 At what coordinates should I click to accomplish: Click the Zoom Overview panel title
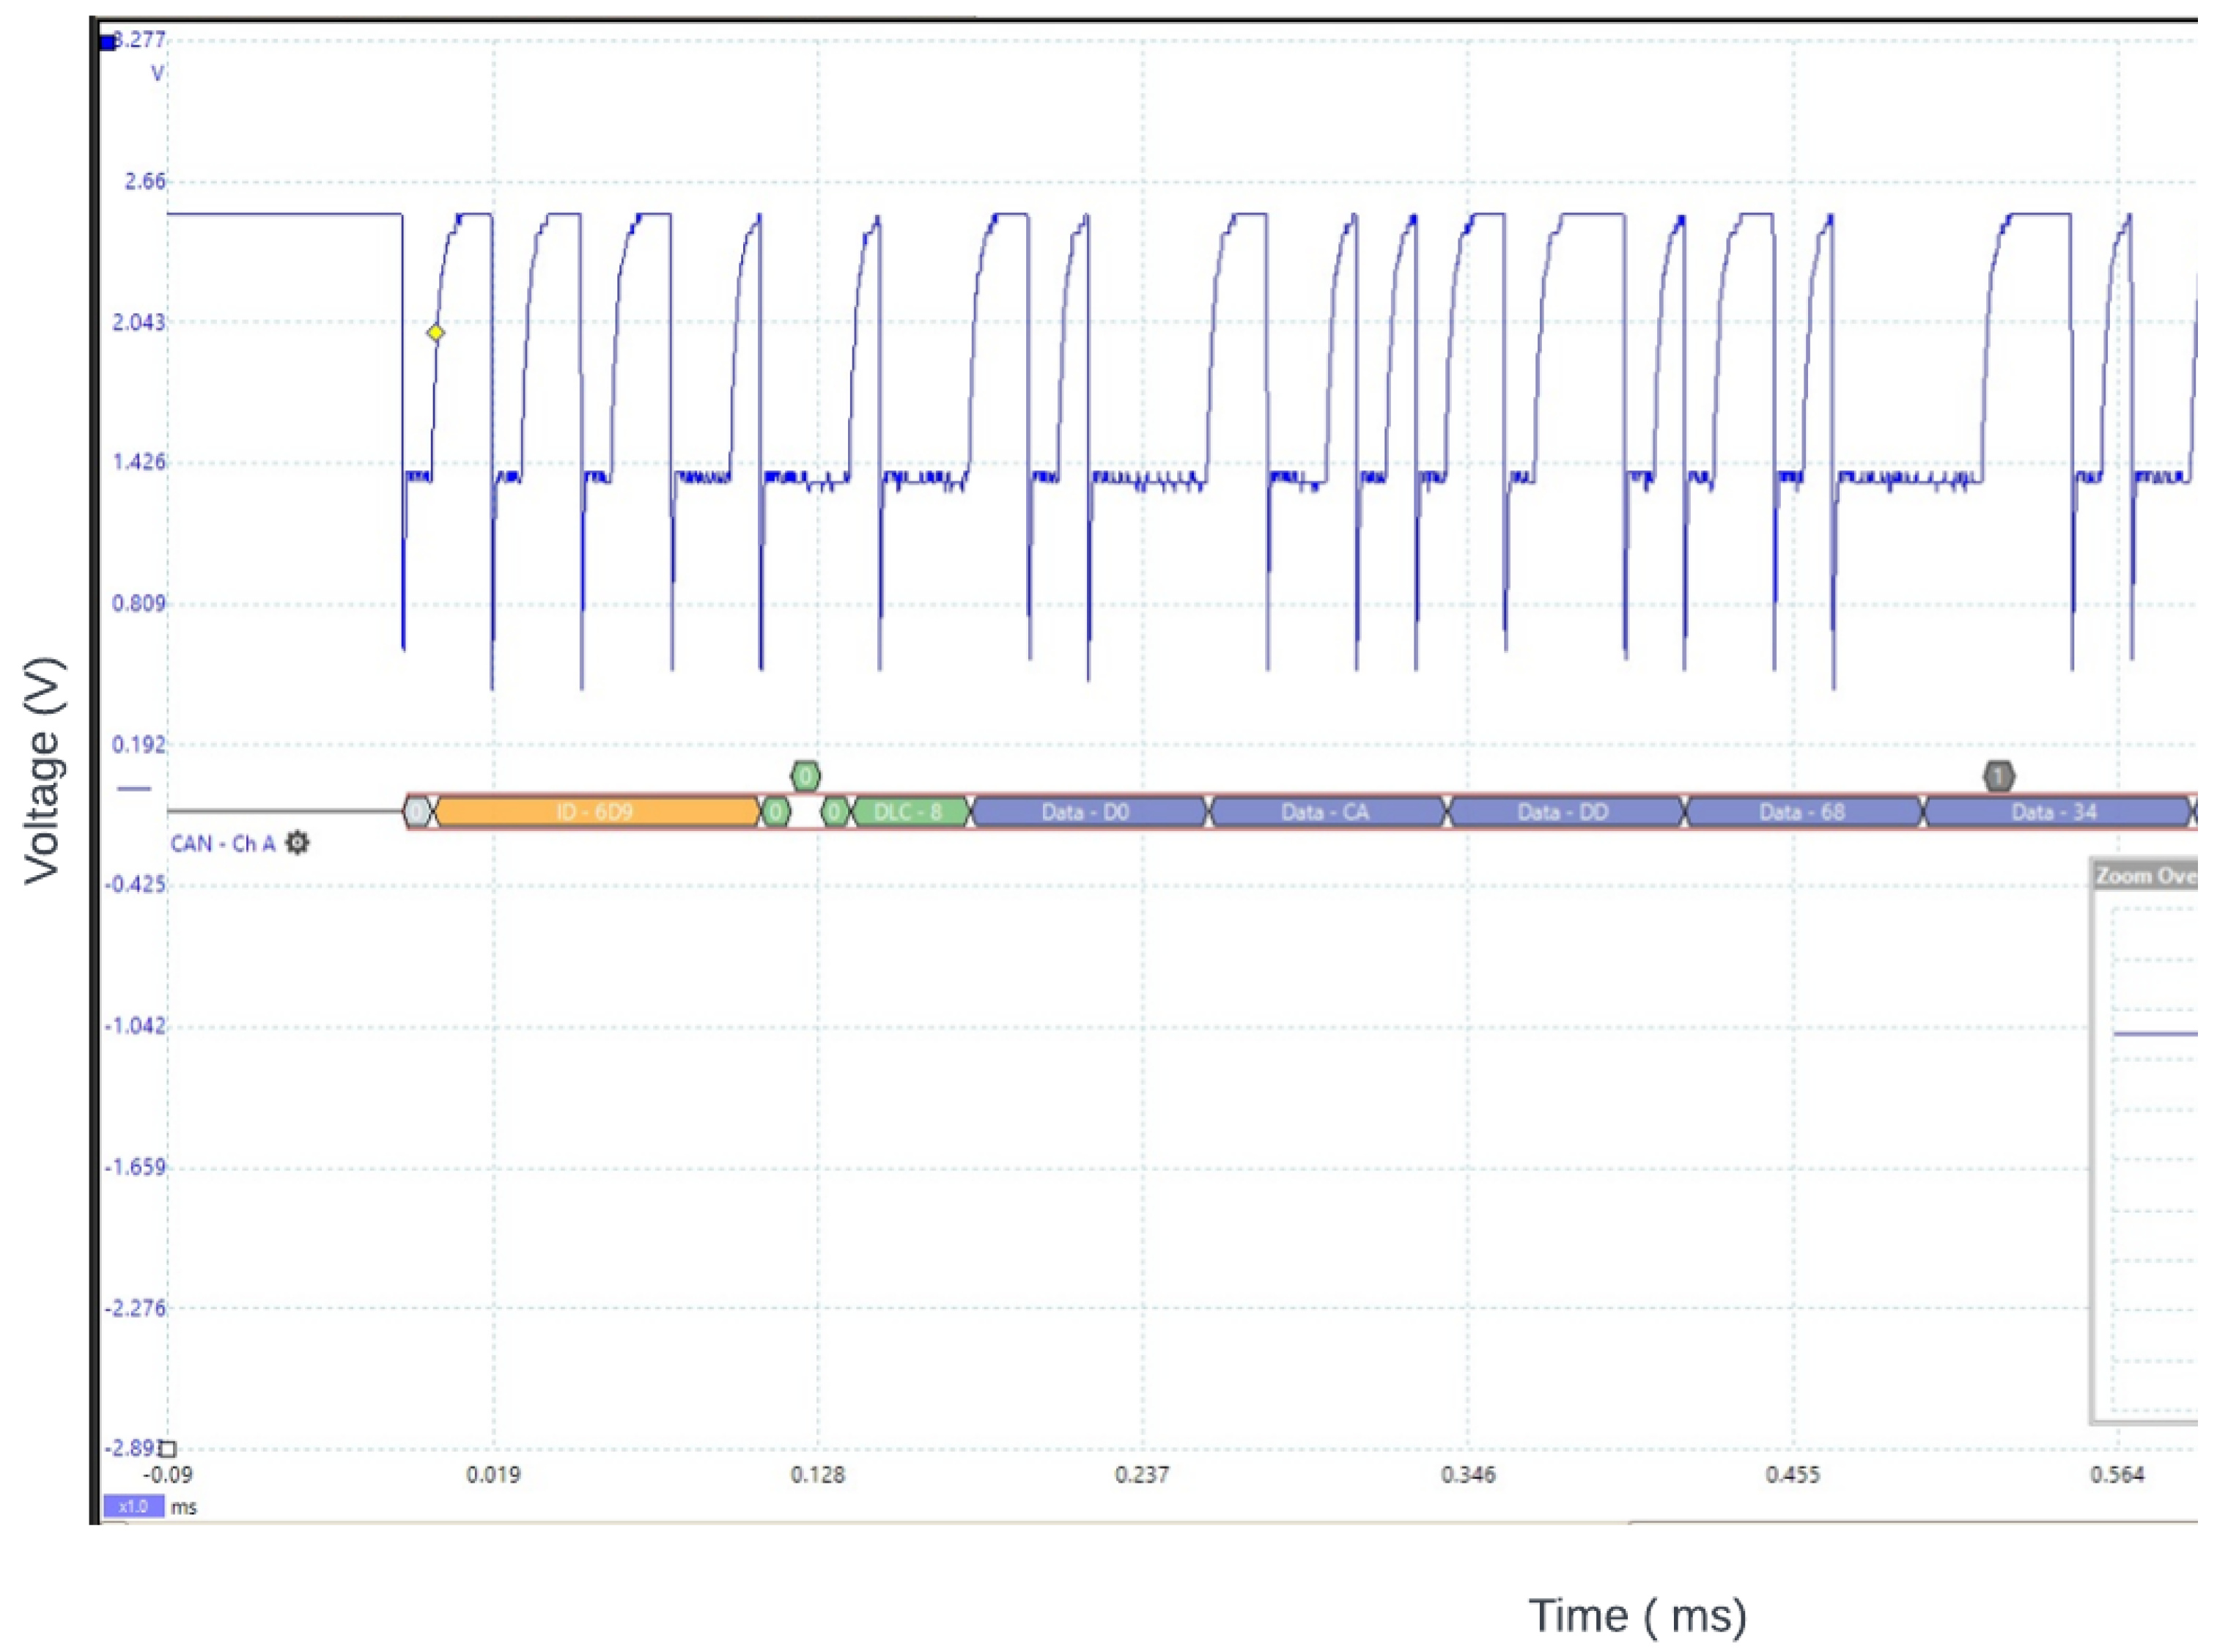tap(2145, 875)
